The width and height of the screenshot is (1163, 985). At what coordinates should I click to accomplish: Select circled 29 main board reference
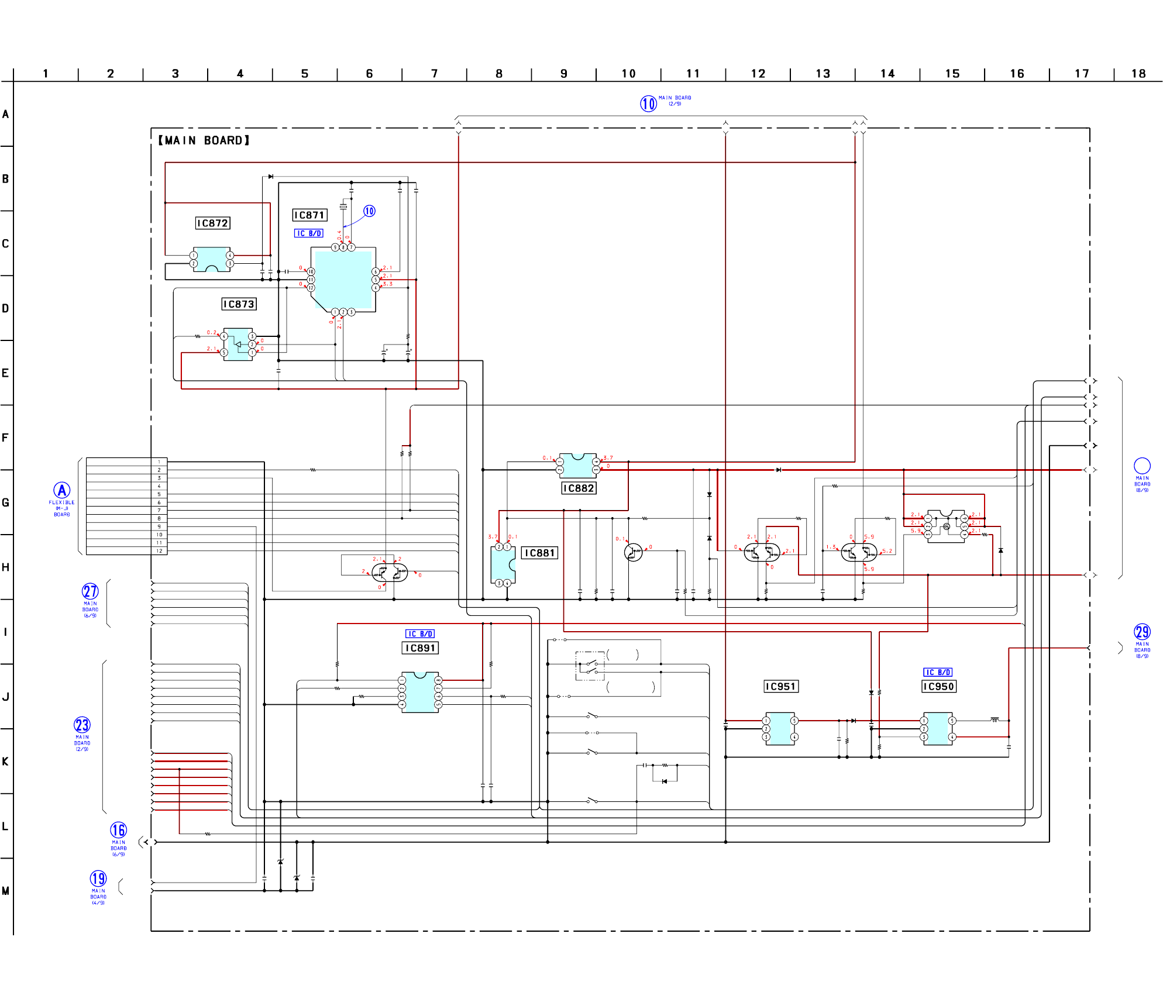pyautogui.click(x=1142, y=632)
